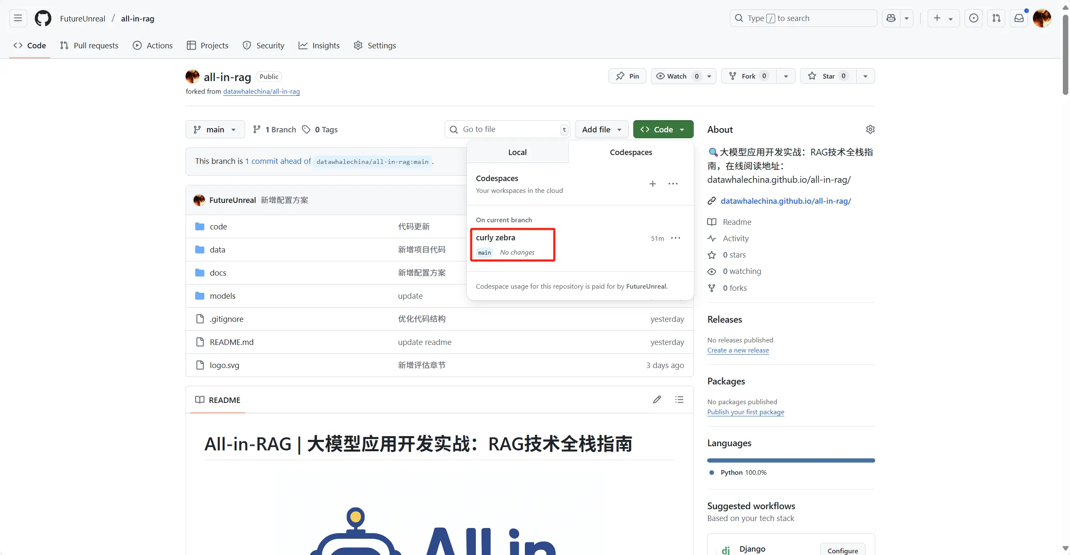Open pull requests icon in top header
1070x555 pixels.
coord(996,18)
